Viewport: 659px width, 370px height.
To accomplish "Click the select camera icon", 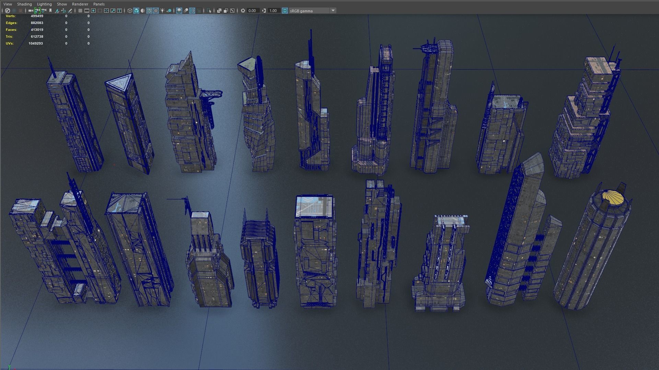I will (x=30, y=11).
